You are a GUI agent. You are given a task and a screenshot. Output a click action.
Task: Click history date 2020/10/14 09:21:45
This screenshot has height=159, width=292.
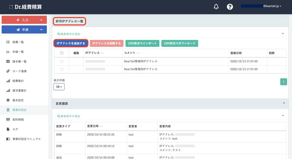pos(101,135)
